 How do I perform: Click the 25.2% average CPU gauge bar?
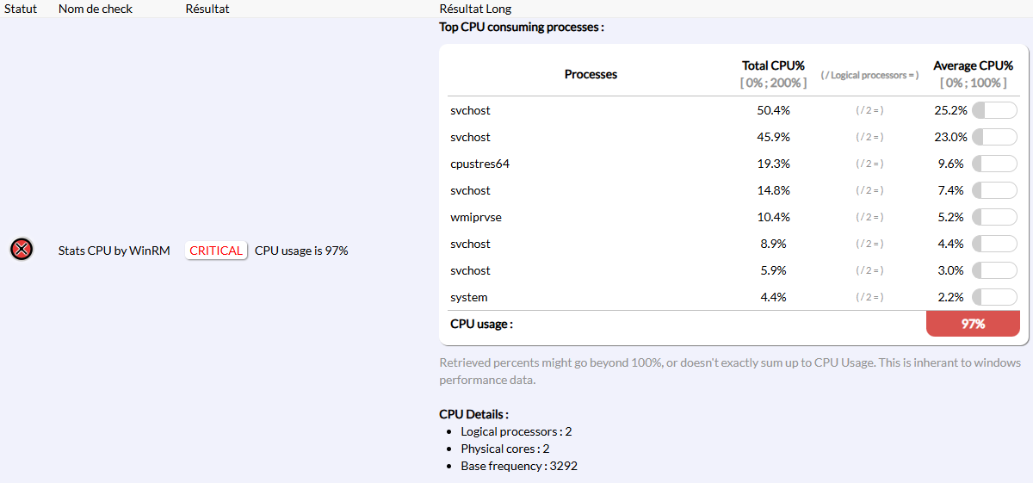[994, 110]
